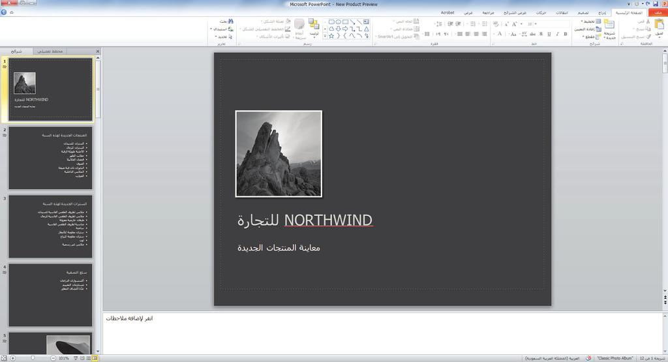Click the Arrange (ترتيب) icon
Image resolution: width=668 pixels, height=362 pixels.
[x=314, y=24]
